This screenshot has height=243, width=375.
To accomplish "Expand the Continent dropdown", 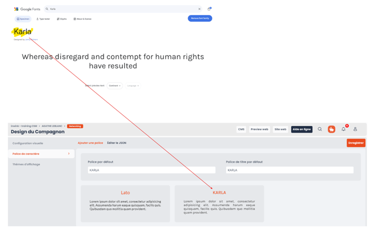I will pyautogui.click(x=115, y=85).
